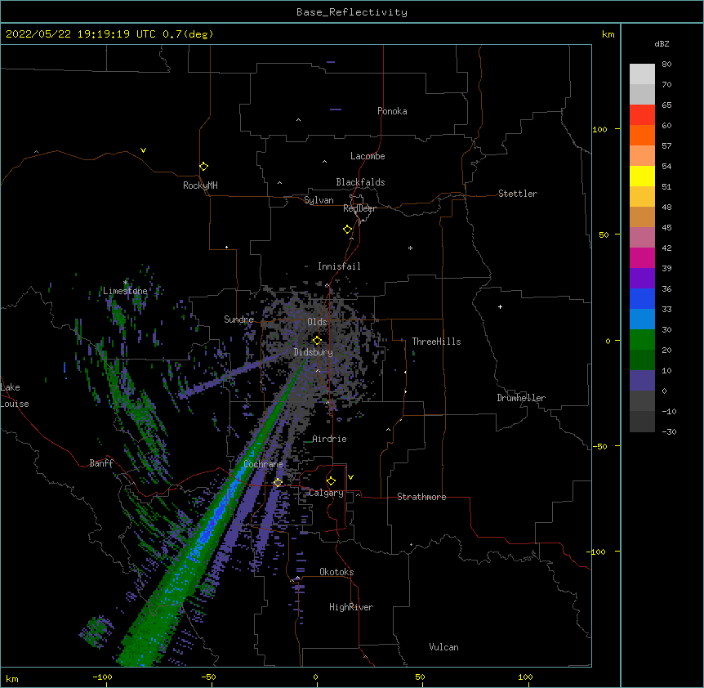
Task: Click the yellow diamond marker below Cochrane
Action: pyautogui.click(x=278, y=482)
